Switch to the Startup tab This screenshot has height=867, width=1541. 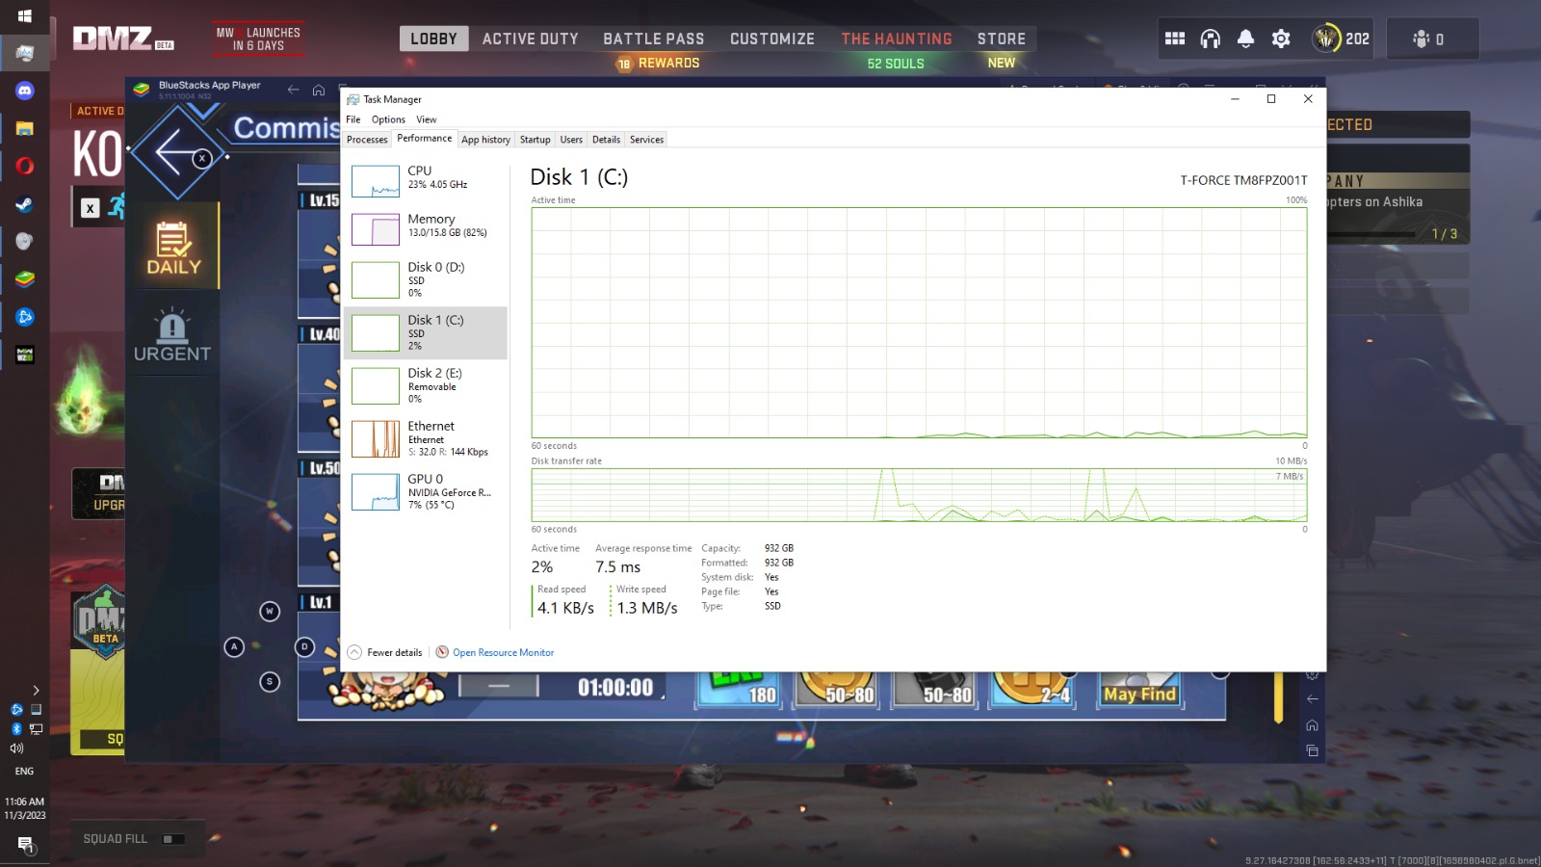(535, 140)
